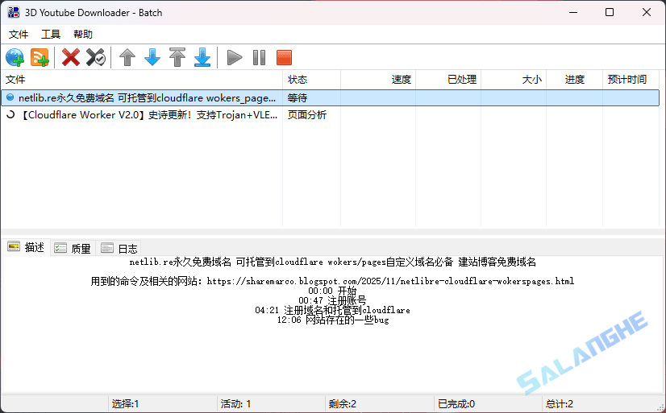Close the 3D Youtube Downloader window
This screenshot has height=413, width=666.
[x=647, y=12]
